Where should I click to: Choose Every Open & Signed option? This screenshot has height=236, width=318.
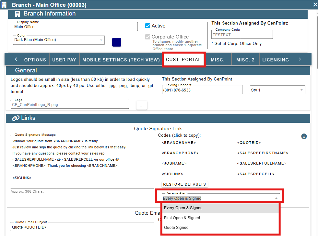220,208
